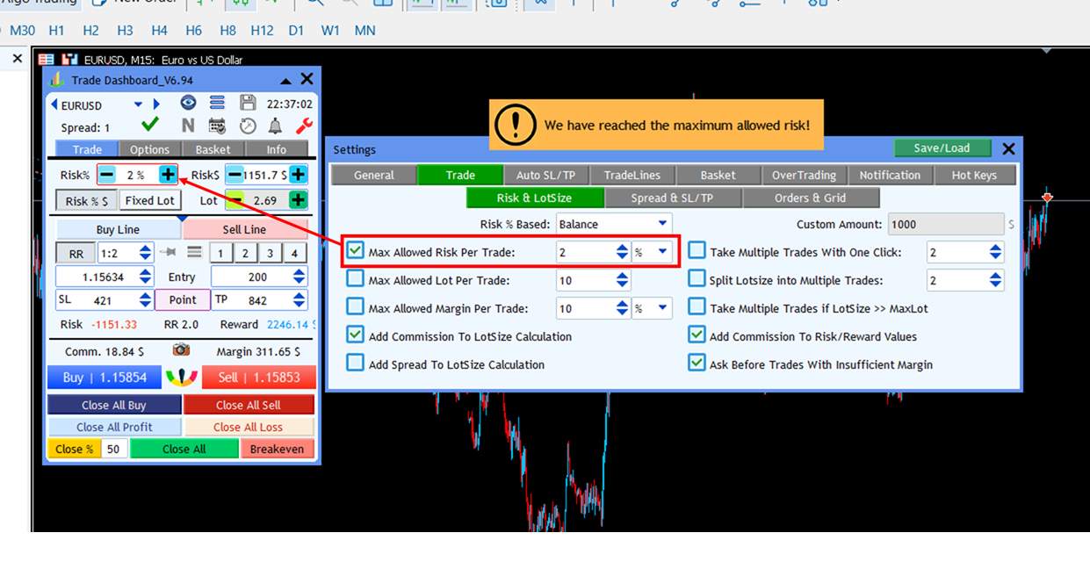Click the floppy disk save icon in dashboard
This screenshot has width=1090, height=569.
tap(247, 103)
